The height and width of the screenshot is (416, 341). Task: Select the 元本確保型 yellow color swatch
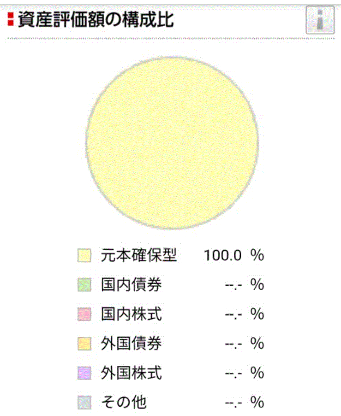click(84, 256)
